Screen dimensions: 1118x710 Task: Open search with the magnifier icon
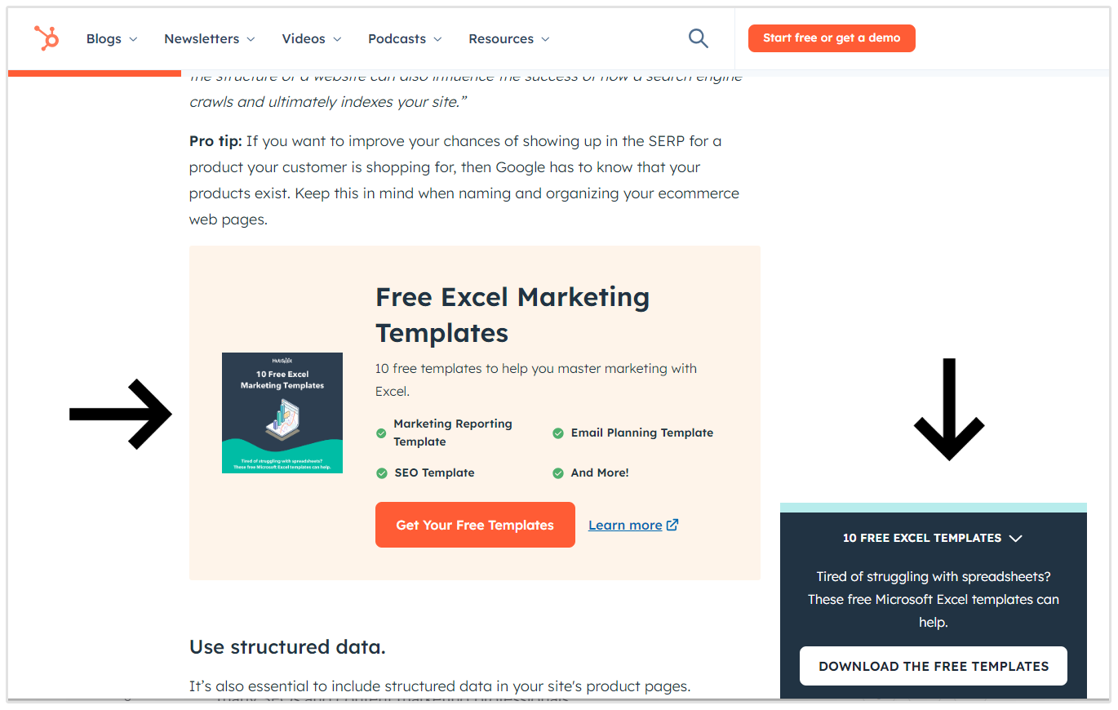coord(698,38)
